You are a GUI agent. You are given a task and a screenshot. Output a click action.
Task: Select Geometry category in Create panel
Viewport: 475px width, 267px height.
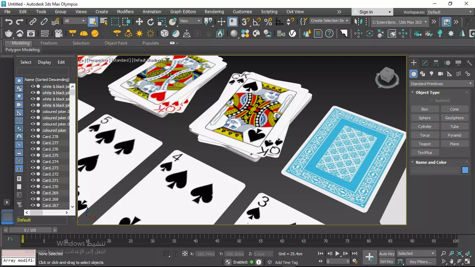[413, 74]
